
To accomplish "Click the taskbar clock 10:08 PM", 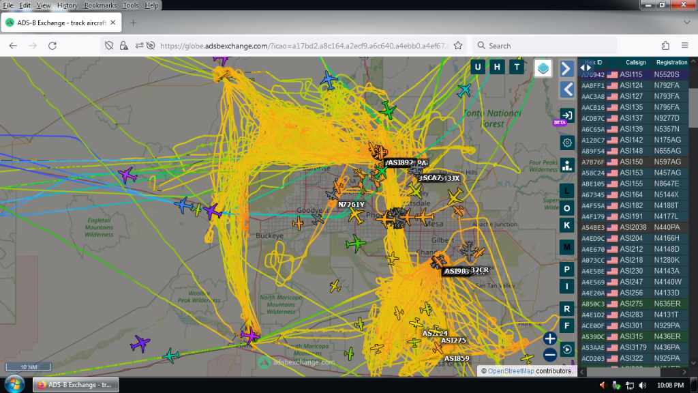I will [x=670, y=385].
